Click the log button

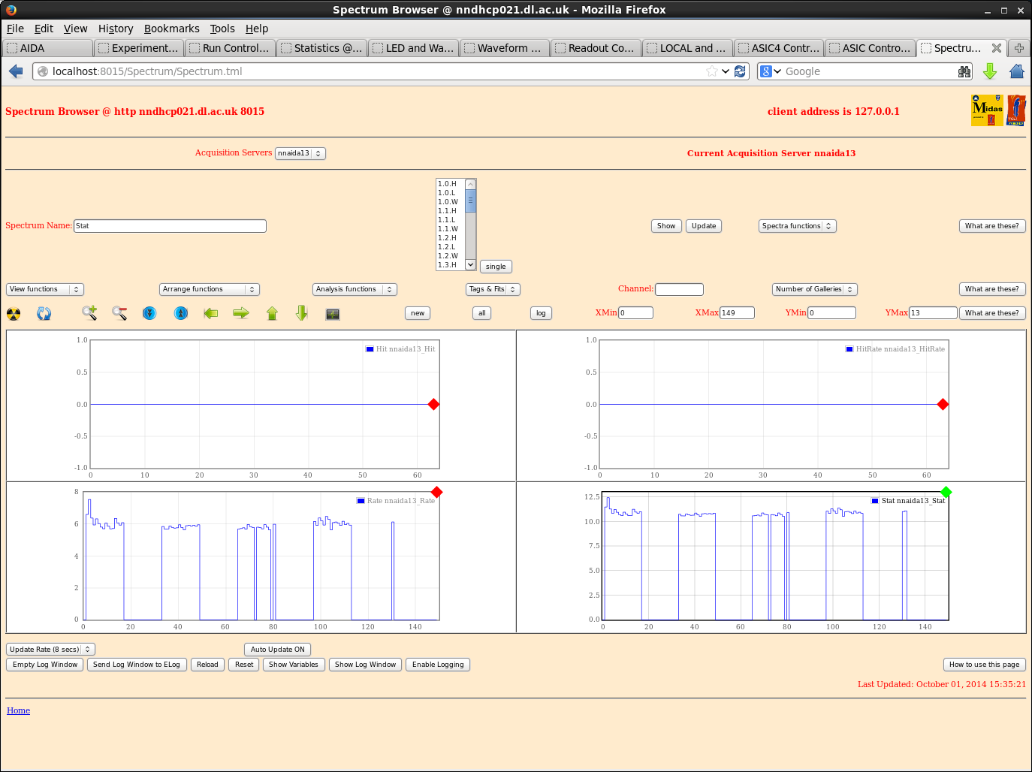(x=541, y=313)
